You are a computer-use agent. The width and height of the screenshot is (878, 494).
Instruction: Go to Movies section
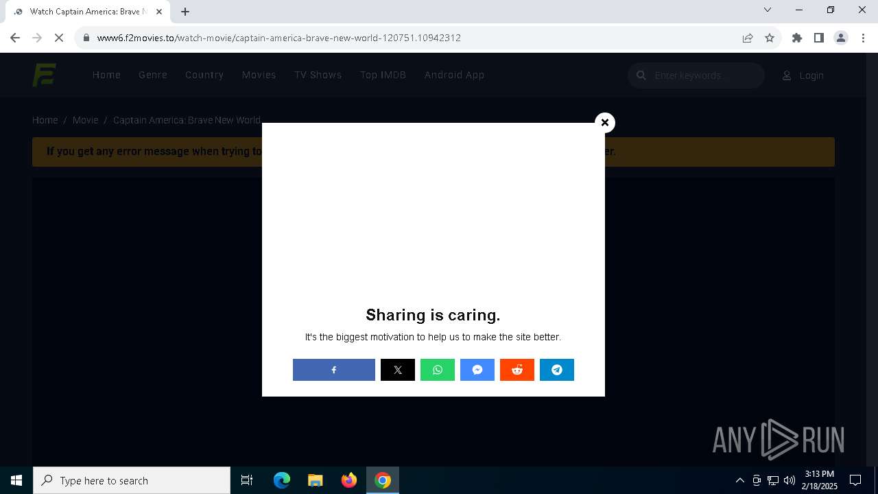point(259,75)
